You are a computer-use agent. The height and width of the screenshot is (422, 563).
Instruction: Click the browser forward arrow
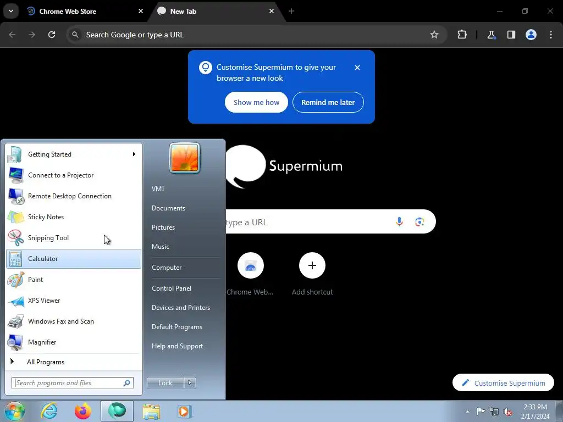[32, 35]
